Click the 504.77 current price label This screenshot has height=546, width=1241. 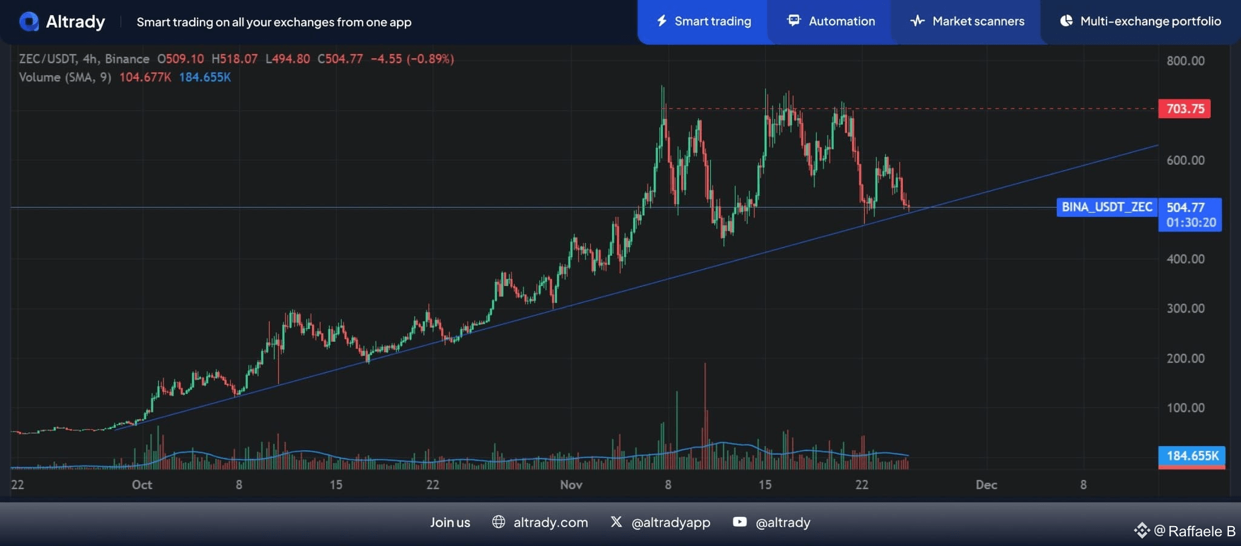coord(1186,207)
